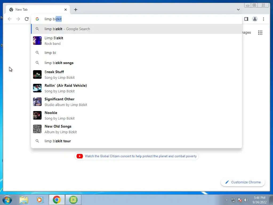Click the browser back arrow

[x=10, y=19]
